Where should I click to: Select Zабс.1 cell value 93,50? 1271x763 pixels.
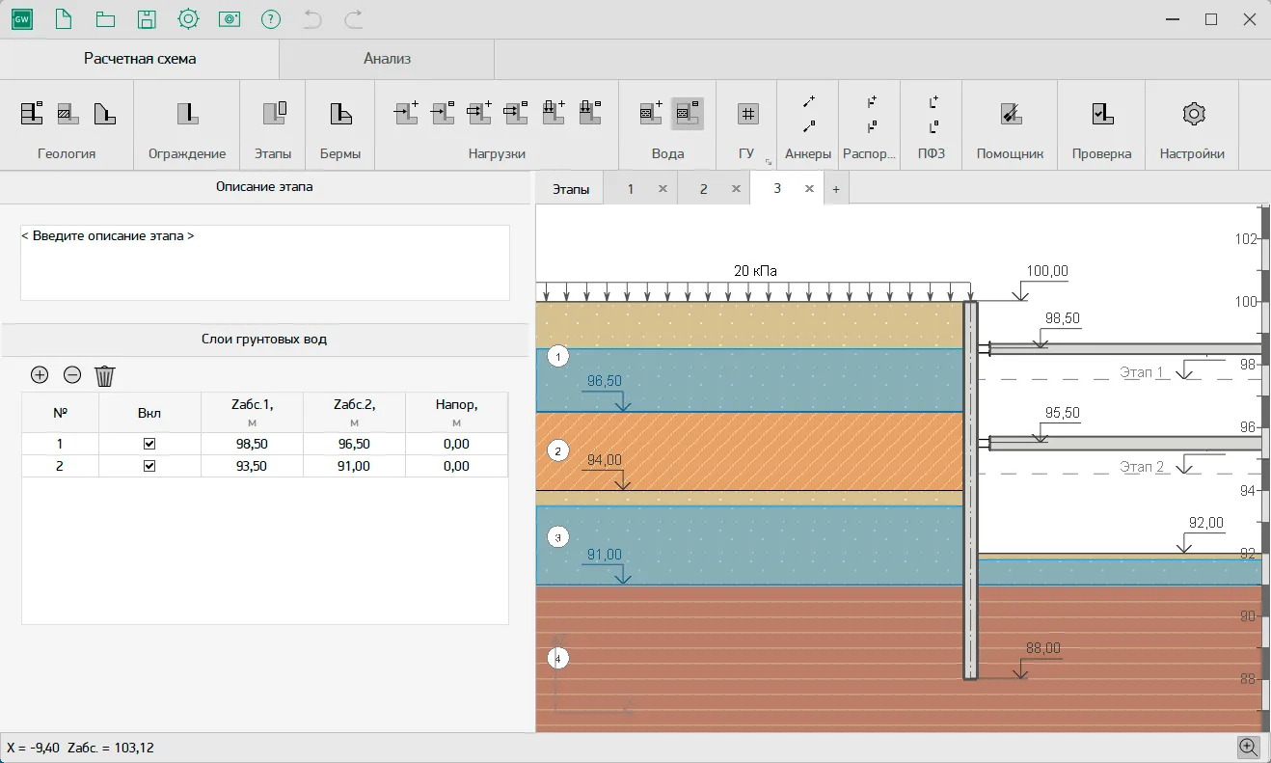(251, 466)
